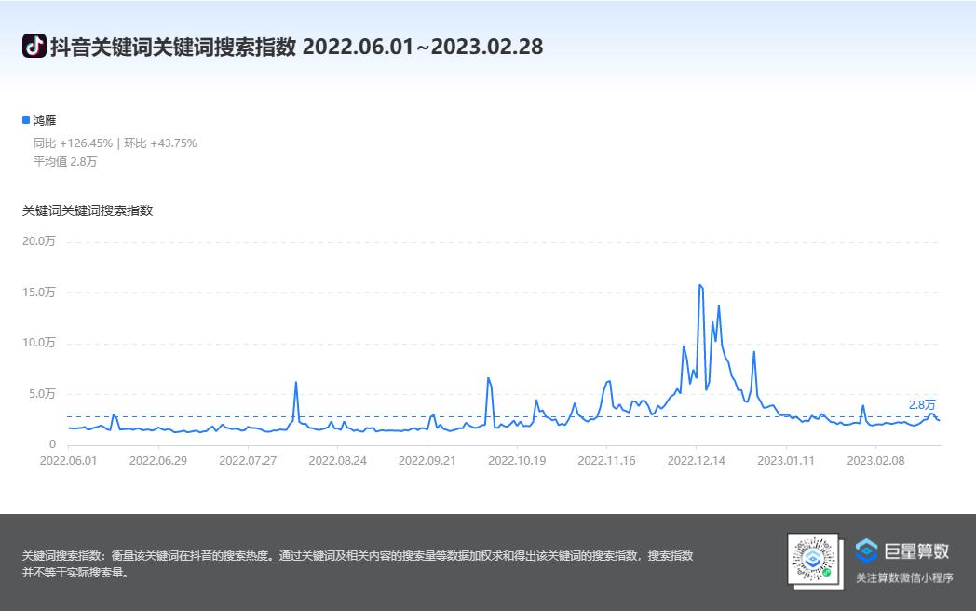Click the 2022.10.19 label on the x-axis
This screenshot has height=611, width=976.
(518, 460)
